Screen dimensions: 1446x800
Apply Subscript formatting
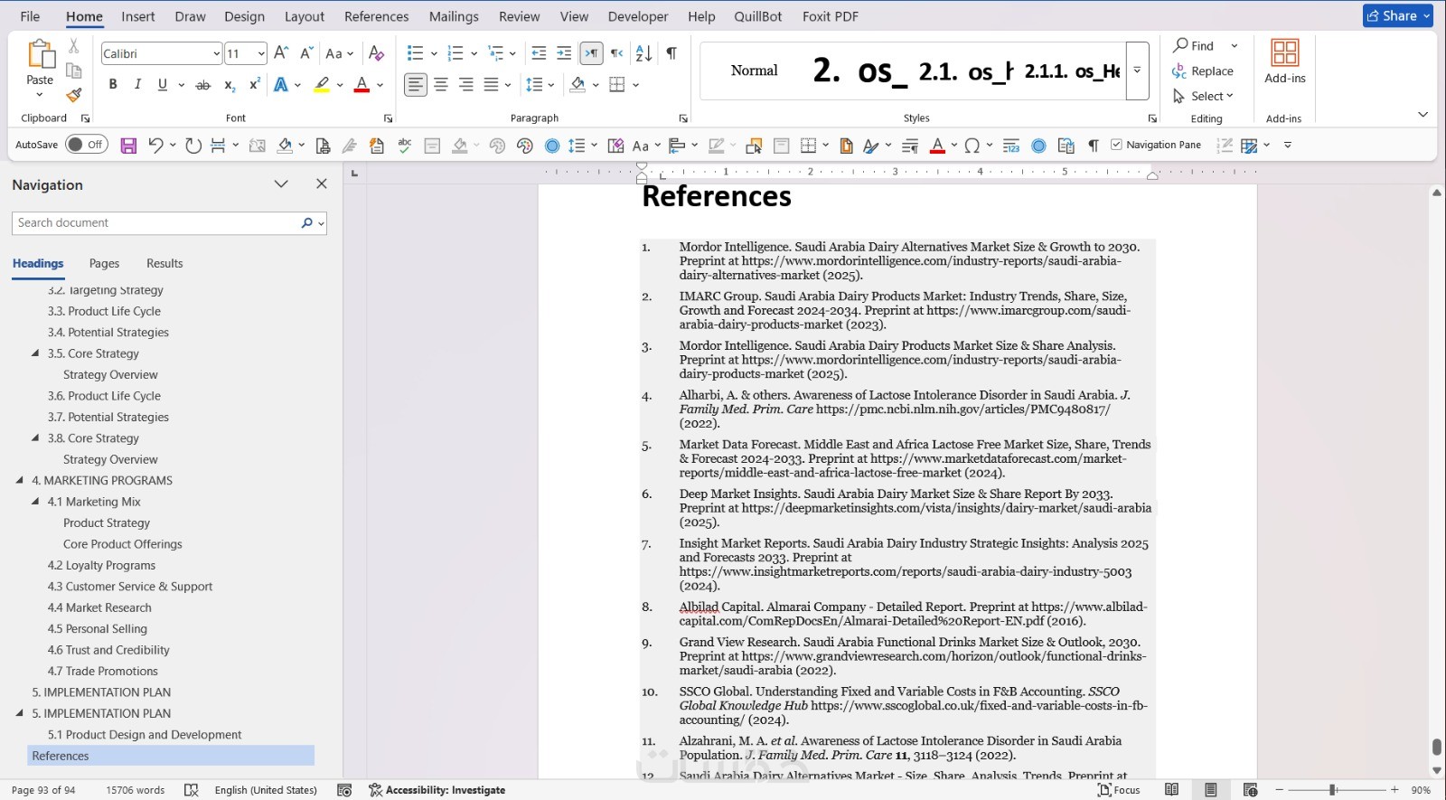click(230, 85)
